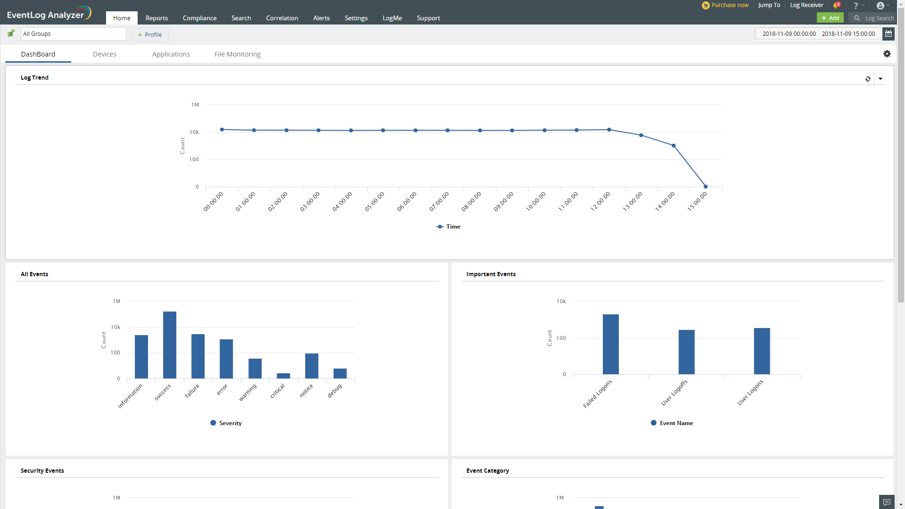
Task: Open dashboard settings gear icon
Action: click(887, 54)
